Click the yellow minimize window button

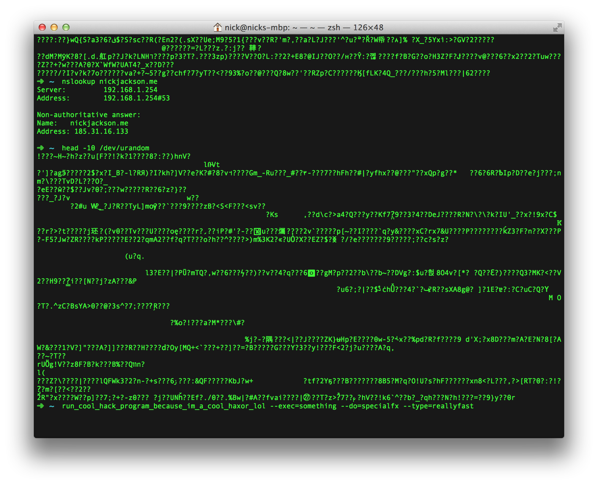pos(54,27)
